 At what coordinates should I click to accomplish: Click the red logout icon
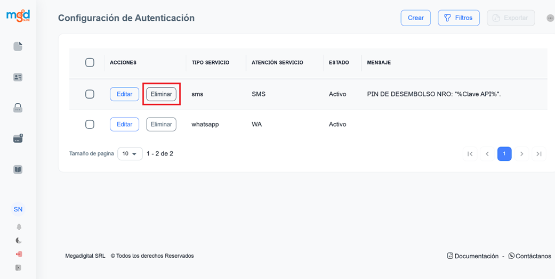(19, 255)
